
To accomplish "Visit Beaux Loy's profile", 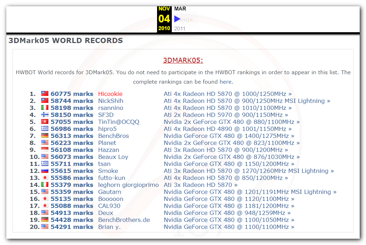I will (113, 157).
